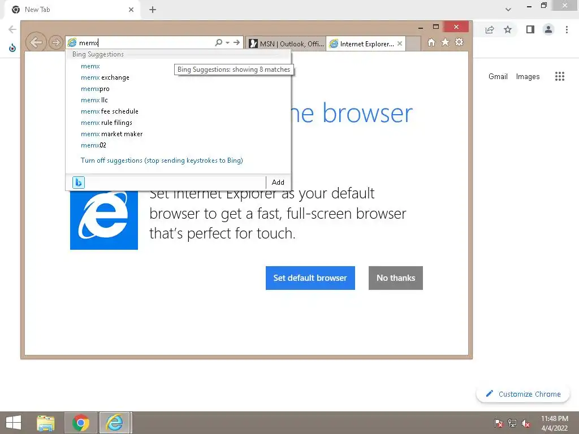Viewport: 579px width, 434px height.
Task: Click the search magnifier icon in address bar
Action: click(219, 43)
